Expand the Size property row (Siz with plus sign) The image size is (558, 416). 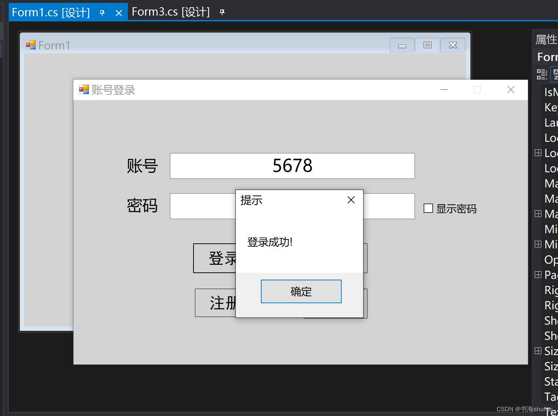tap(538, 351)
